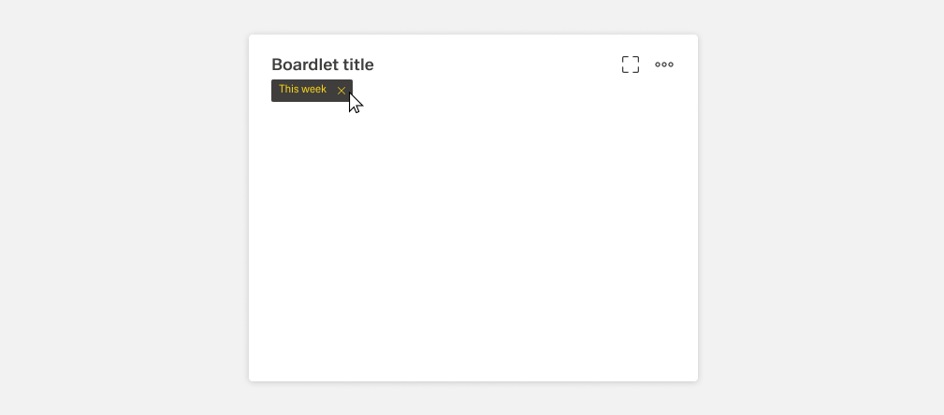Screen dimensions: 944x415
Task: Click the three circles overflow icon
Action: (x=664, y=64)
